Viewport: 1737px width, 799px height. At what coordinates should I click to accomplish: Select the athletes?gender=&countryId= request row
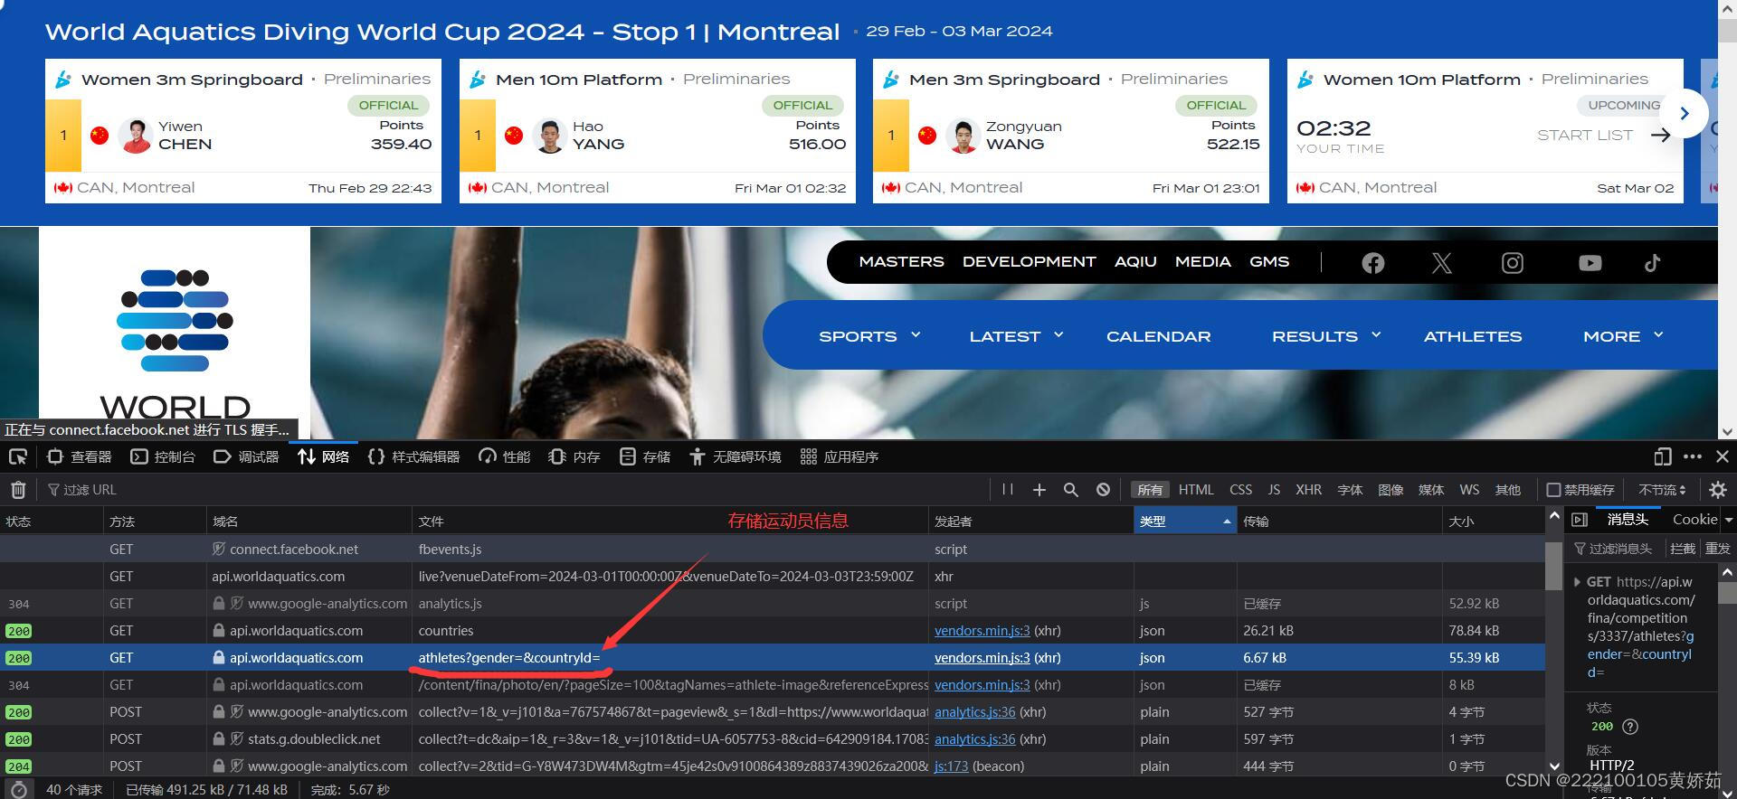tap(773, 658)
